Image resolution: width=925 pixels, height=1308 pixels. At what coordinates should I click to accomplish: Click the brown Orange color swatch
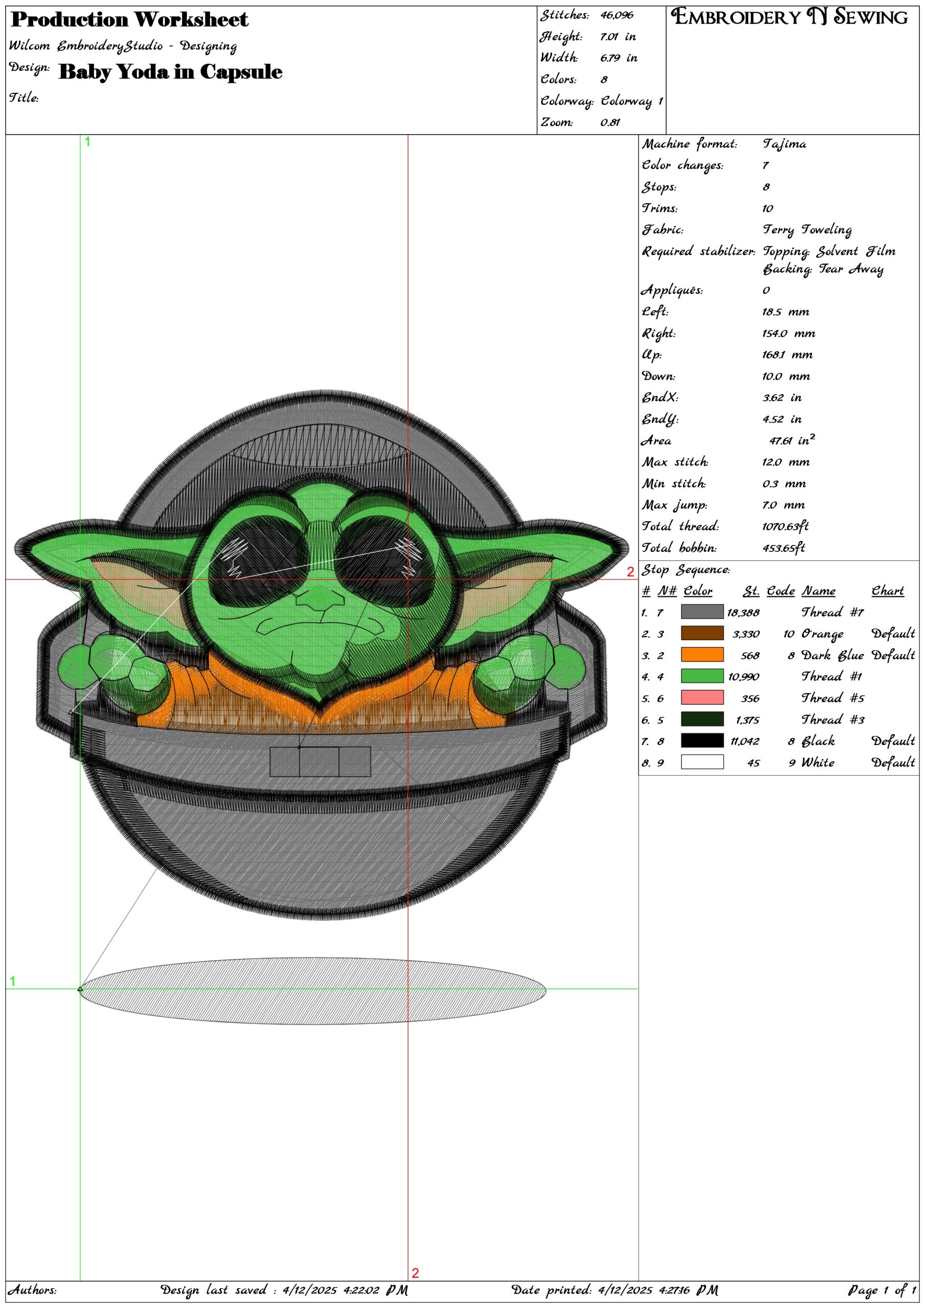click(x=702, y=633)
